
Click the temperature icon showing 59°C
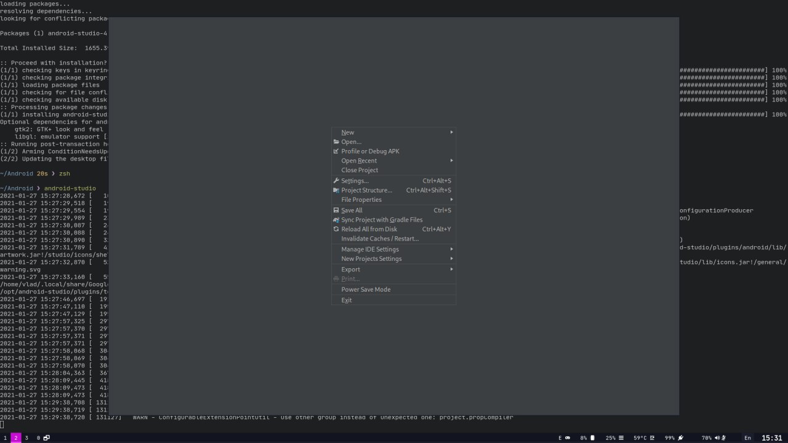(653, 438)
